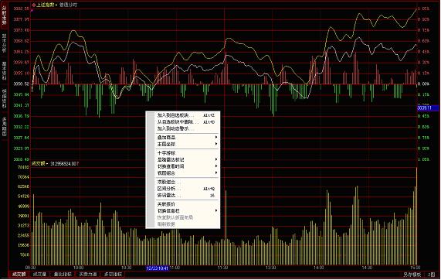This screenshot has height=280, width=441.
Task: Open the 叠加商品 submenu arrow
Action: [x=216, y=137]
